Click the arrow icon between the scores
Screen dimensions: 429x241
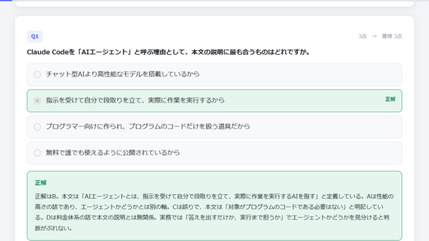coord(374,36)
